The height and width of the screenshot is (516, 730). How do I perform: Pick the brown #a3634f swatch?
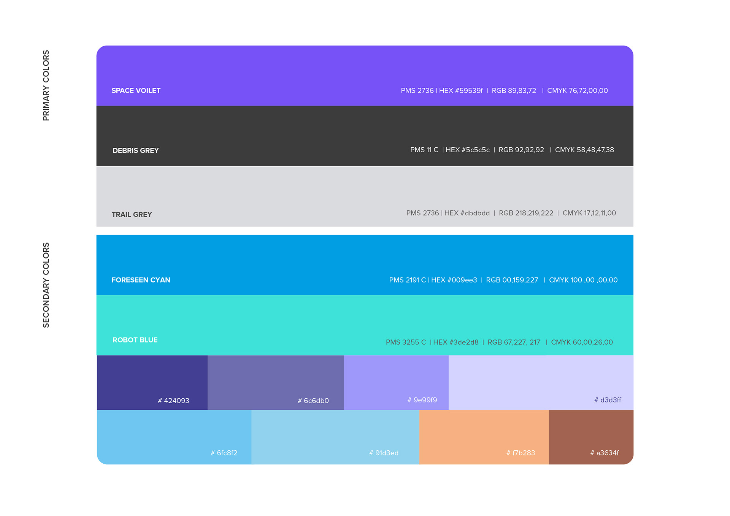591,437
